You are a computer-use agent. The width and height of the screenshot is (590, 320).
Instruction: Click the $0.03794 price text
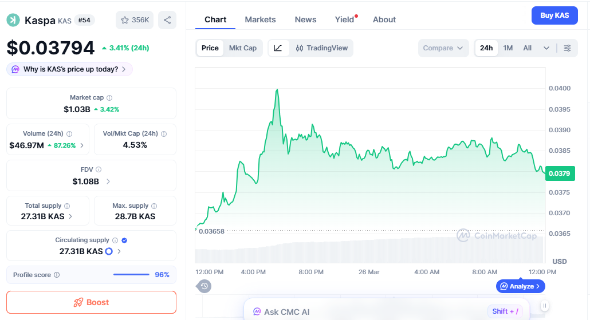50,48
